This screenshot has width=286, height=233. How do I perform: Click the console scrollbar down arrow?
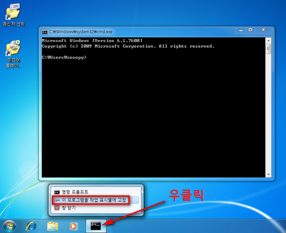(x=269, y=174)
